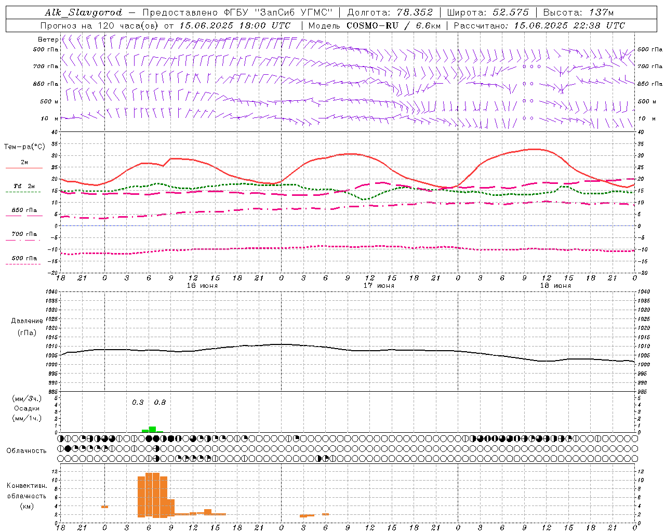Click the 'Долгота: 78.352' longitude field
665x532 pixels.
pos(389,13)
